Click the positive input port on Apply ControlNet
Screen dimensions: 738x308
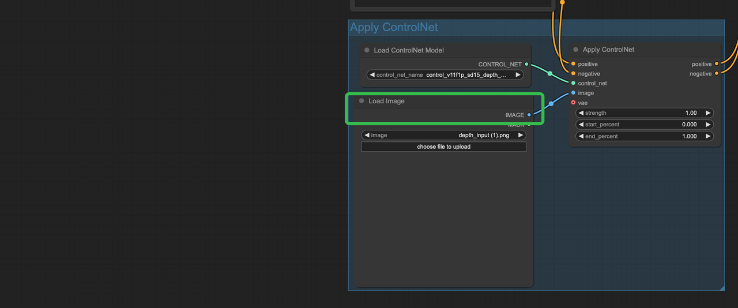pyautogui.click(x=573, y=64)
